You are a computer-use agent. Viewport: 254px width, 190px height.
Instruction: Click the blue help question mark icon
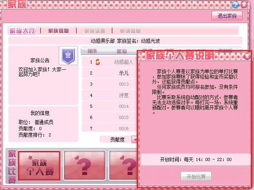pos(235,5)
